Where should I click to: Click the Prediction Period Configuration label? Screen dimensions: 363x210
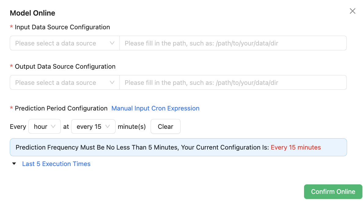61,108
